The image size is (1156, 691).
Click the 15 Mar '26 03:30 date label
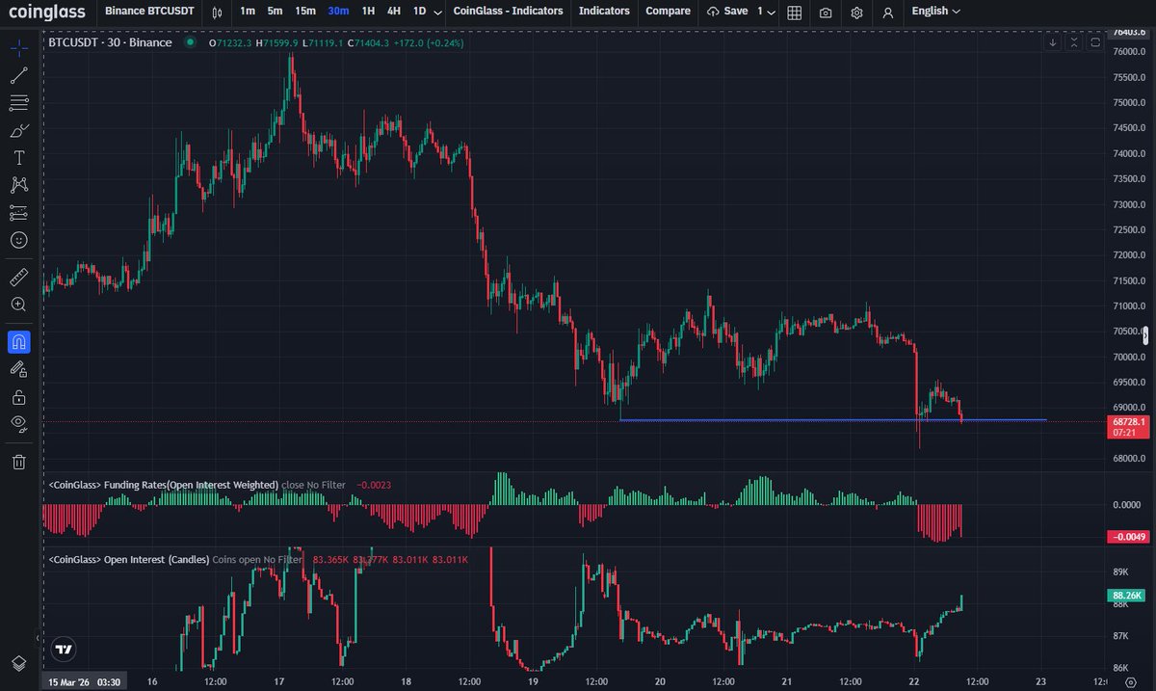(83, 681)
